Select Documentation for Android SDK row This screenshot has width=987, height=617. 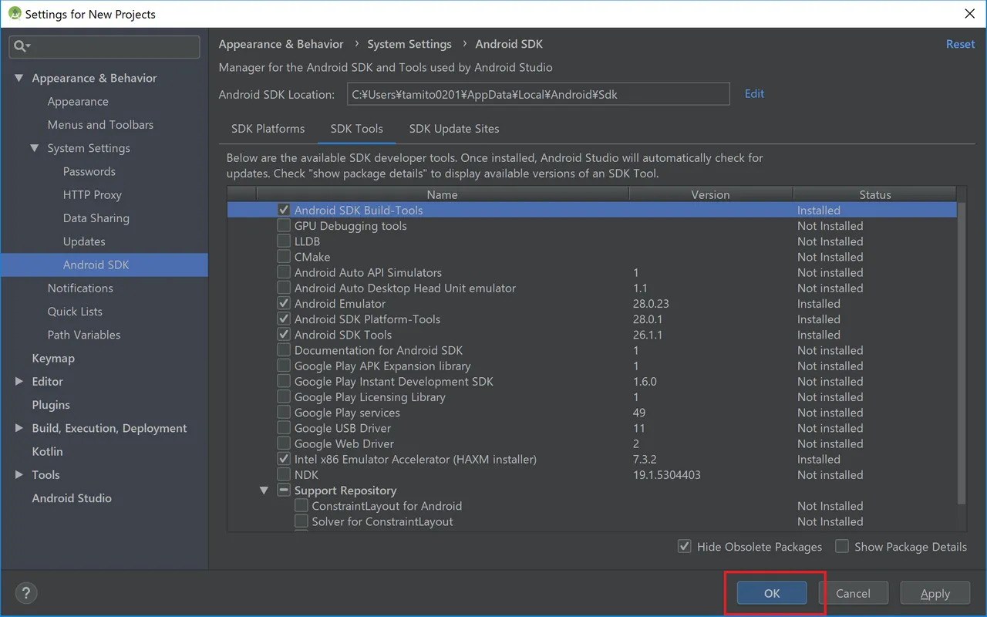(x=591, y=350)
